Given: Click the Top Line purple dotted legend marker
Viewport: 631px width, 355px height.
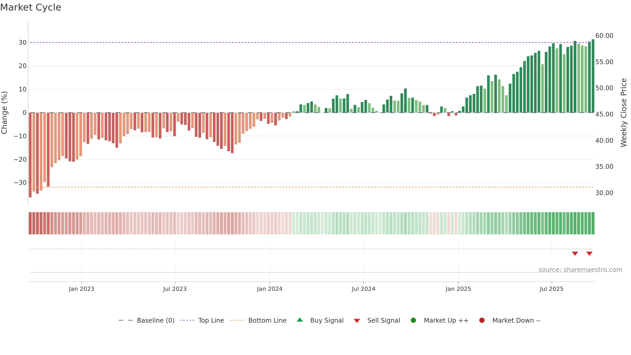Looking at the screenshot, I should pyautogui.click(x=187, y=320).
